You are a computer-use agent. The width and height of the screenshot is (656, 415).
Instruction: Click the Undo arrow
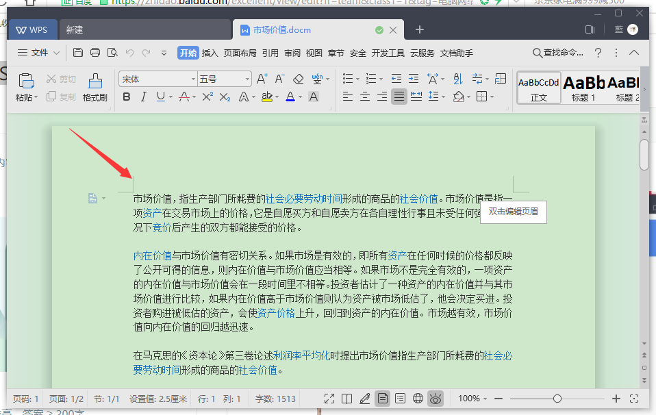pyautogui.click(x=129, y=53)
